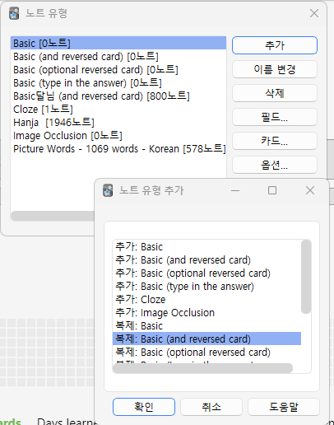
Task: Choose 복제: Basic option
Action: point(206,325)
